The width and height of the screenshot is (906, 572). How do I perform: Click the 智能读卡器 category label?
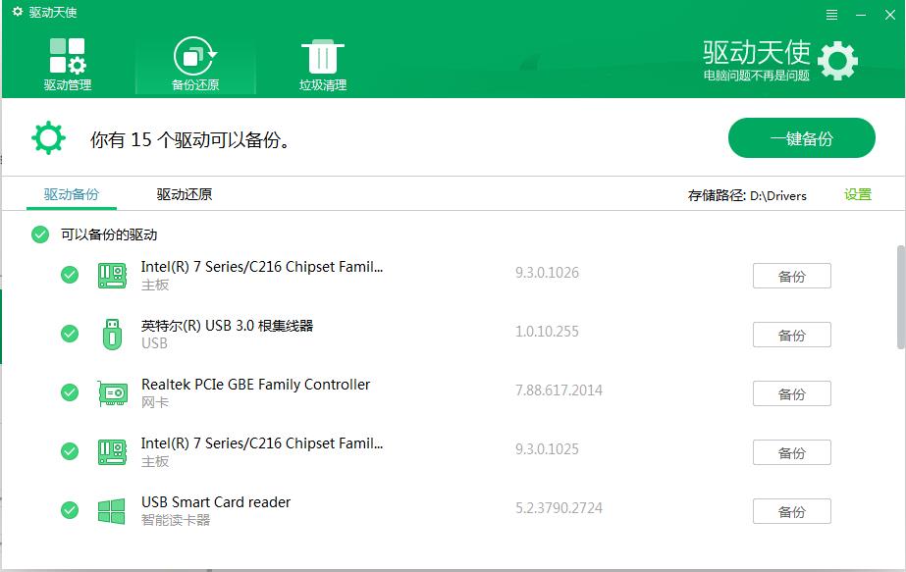click(176, 520)
